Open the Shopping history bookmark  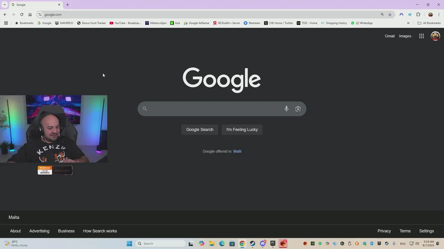pos(334,23)
